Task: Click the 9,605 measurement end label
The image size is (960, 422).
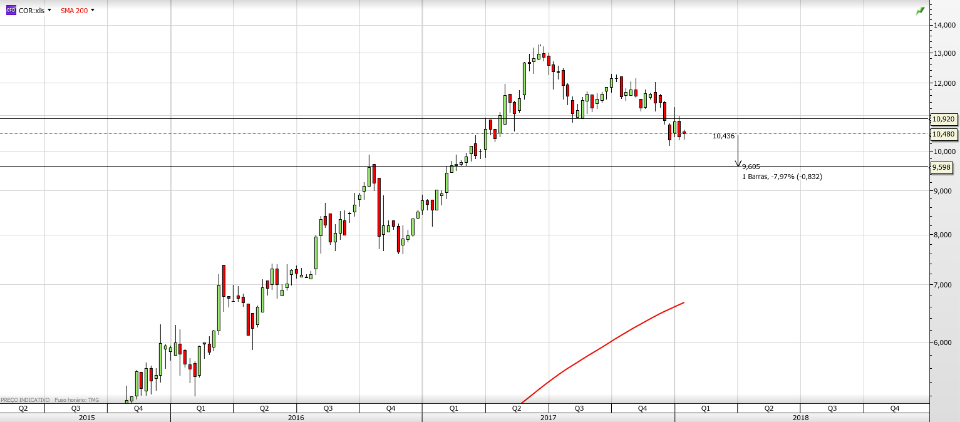Action: coord(751,167)
